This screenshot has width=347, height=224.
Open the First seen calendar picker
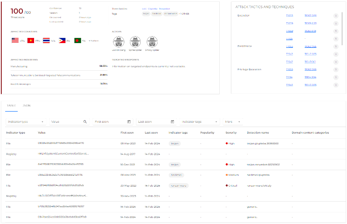pyautogui.click(x=129, y=122)
